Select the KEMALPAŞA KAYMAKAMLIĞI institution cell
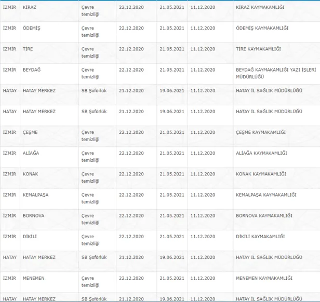Screen dimensions: 320x302 pos(265,195)
